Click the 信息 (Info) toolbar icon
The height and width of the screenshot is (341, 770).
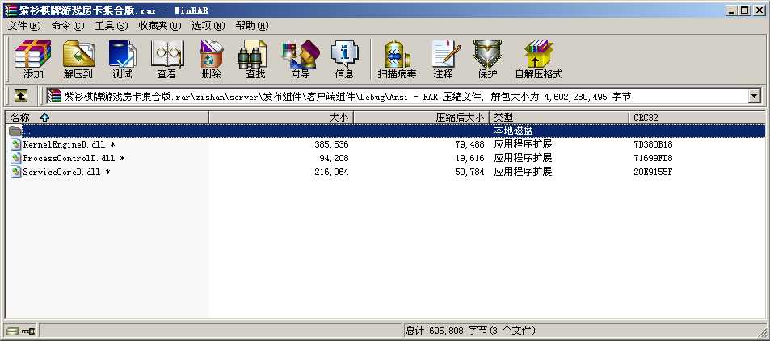coord(344,54)
